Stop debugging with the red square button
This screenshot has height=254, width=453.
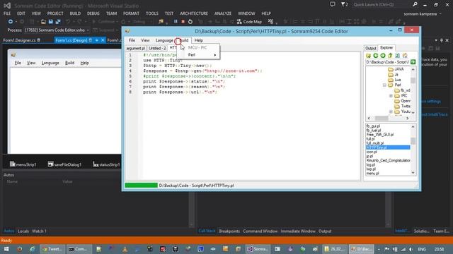point(183,22)
